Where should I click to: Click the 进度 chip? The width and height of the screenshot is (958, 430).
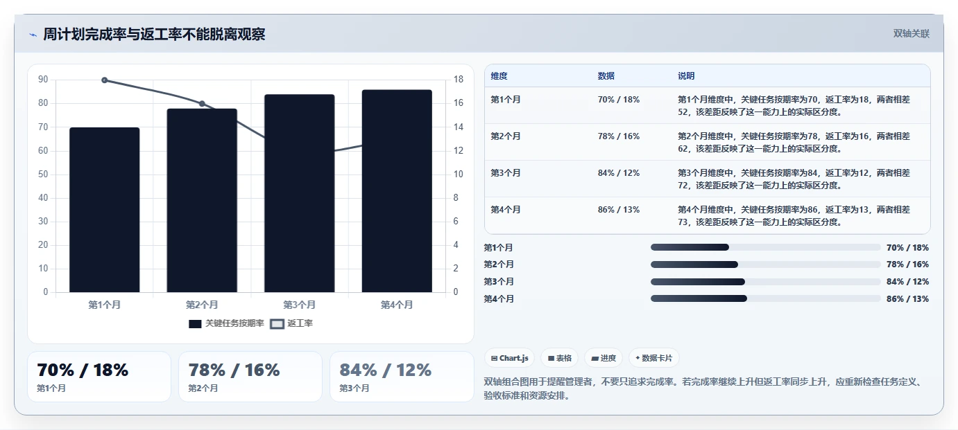604,358
